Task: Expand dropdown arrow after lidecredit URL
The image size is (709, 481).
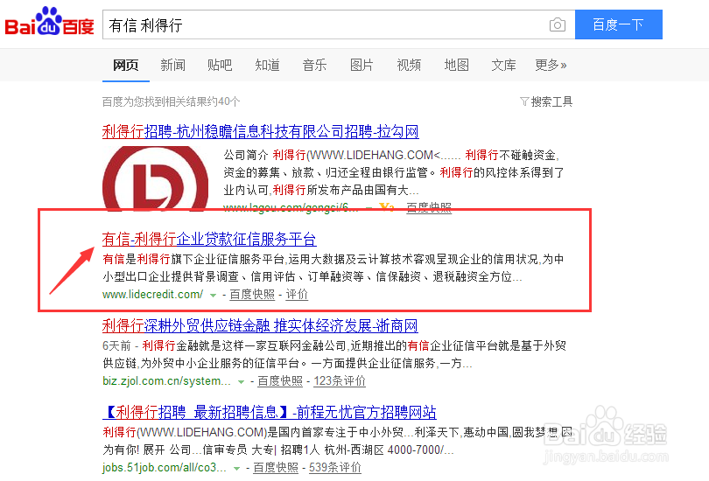Action: point(213,296)
